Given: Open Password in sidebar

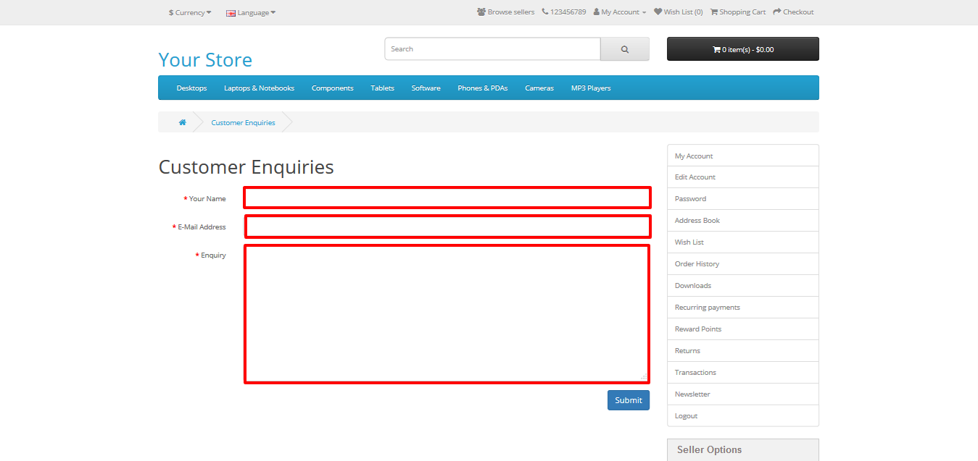Looking at the screenshot, I should (743, 199).
